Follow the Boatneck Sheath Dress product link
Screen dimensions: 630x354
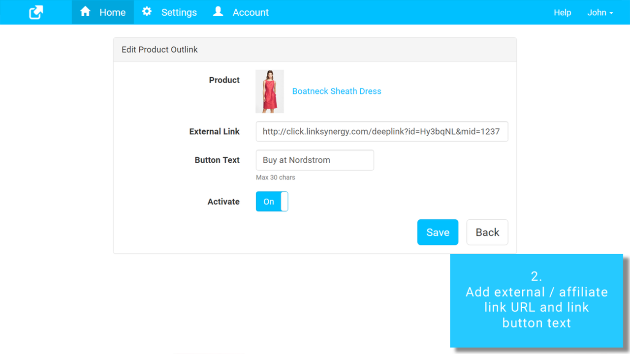pyautogui.click(x=337, y=91)
